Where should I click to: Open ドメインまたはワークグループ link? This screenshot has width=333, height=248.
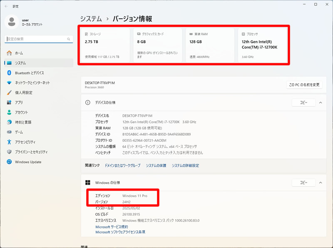[122, 165]
